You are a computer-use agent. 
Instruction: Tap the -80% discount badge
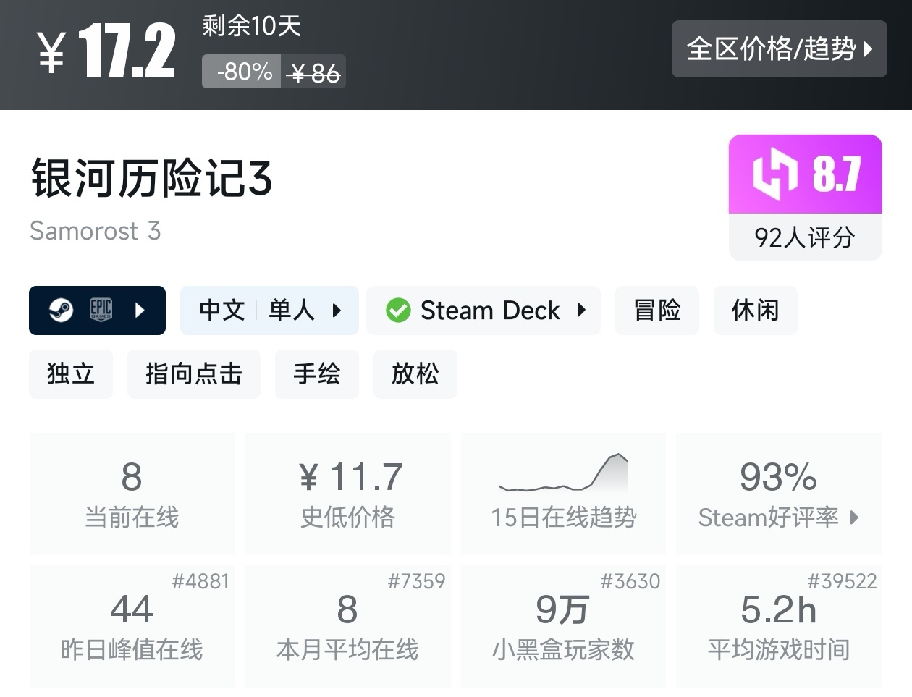click(242, 72)
